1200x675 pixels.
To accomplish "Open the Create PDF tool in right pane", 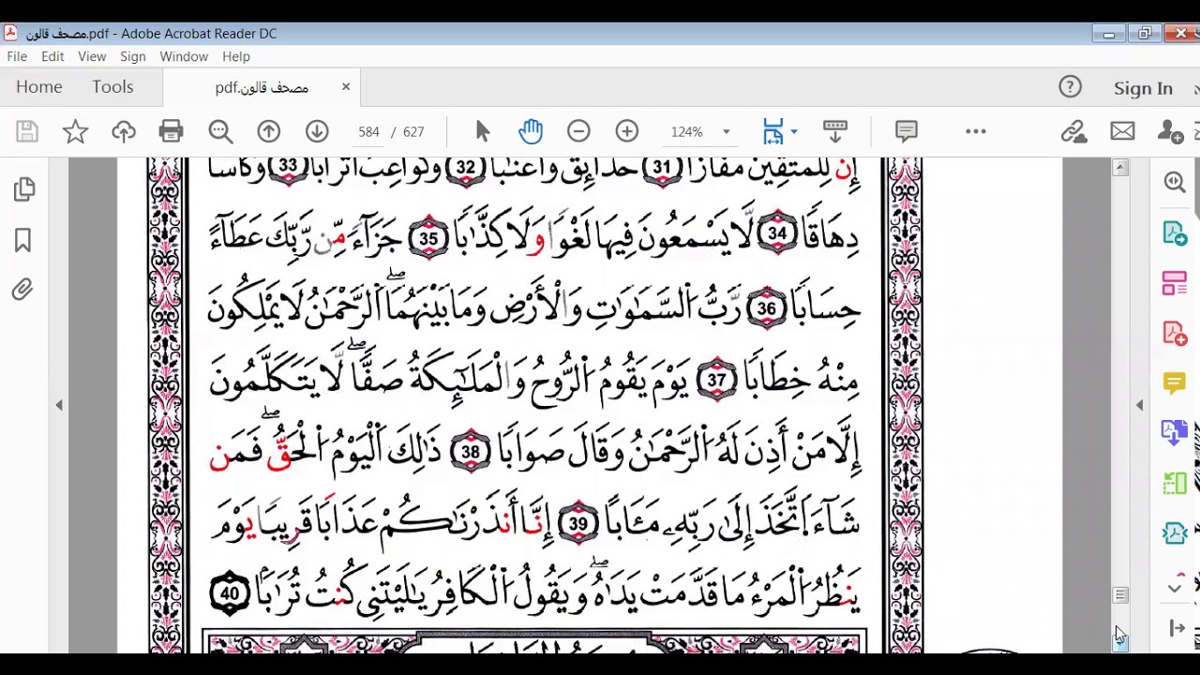I will [x=1175, y=333].
